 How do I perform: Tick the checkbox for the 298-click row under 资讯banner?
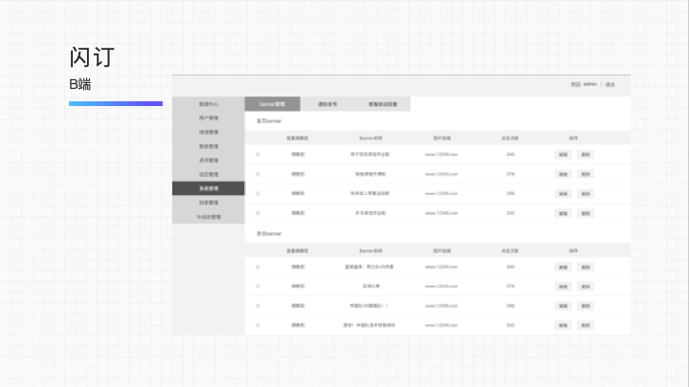[258, 306]
